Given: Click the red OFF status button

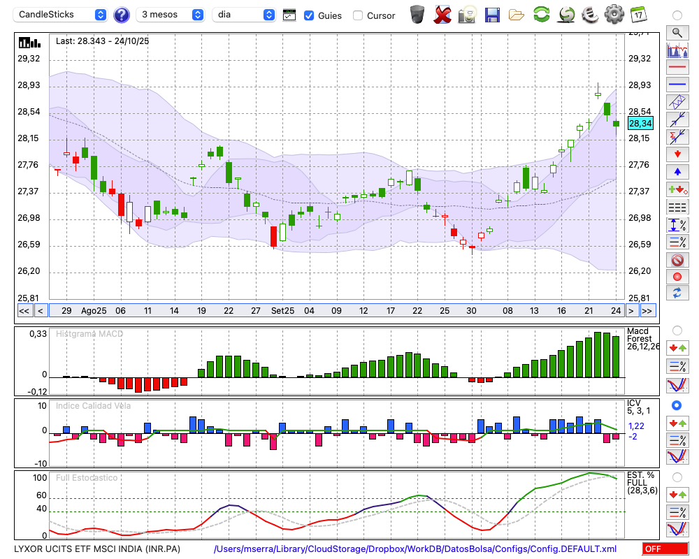Looking at the screenshot, I should pos(665,549).
